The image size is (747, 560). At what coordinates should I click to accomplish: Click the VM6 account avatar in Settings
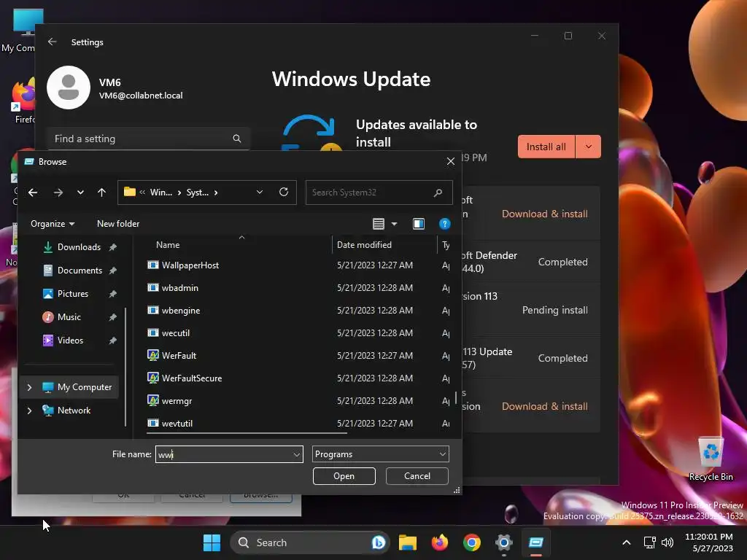click(69, 87)
